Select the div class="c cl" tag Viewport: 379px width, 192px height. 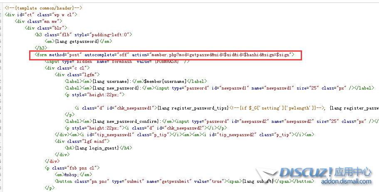[67, 68]
